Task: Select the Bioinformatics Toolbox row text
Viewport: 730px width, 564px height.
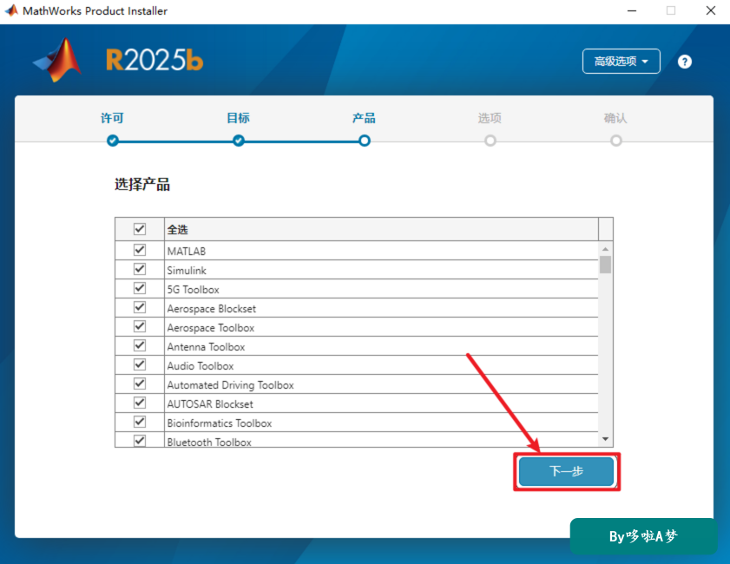Action: [220, 423]
